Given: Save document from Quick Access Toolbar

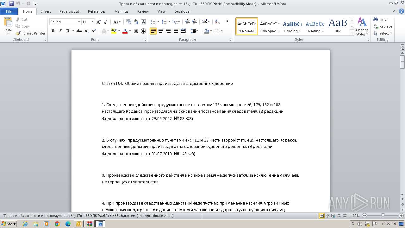Looking at the screenshot, I should (x=11, y=4).
